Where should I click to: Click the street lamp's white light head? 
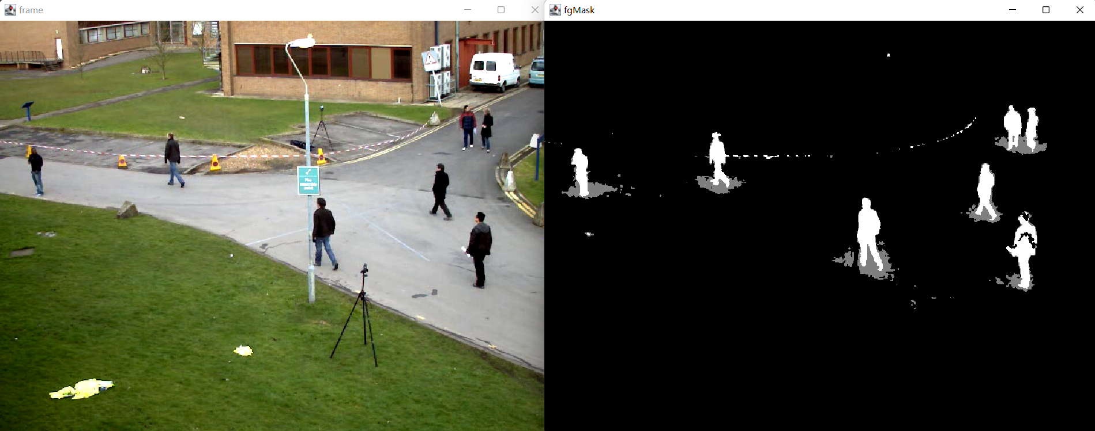pyautogui.click(x=301, y=43)
